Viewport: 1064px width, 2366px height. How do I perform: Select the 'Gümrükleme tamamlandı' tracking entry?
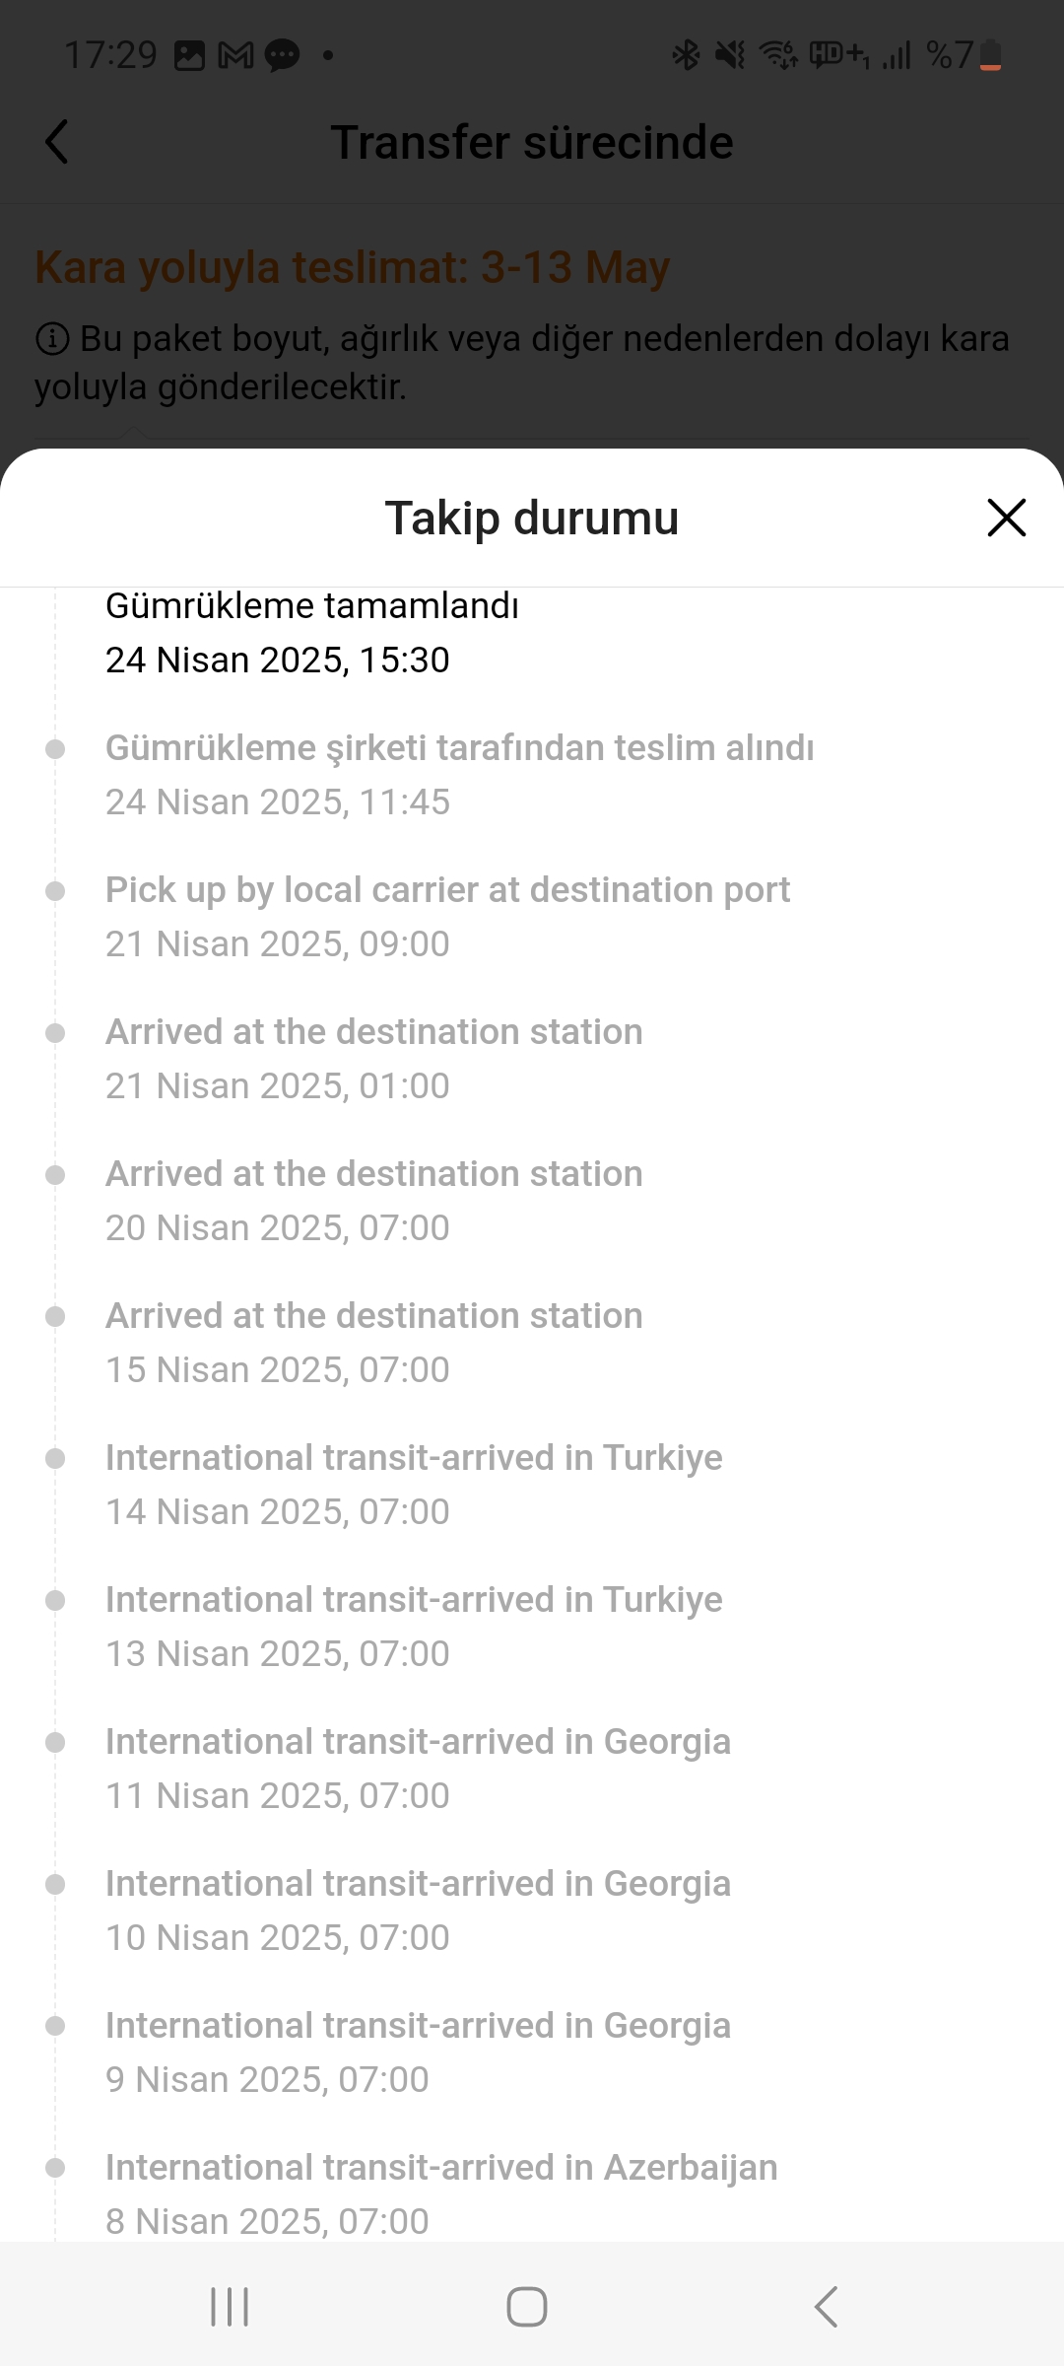click(311, 632)
